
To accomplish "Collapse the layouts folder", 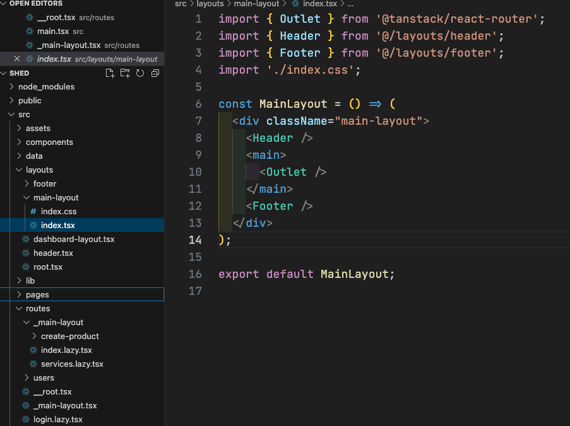I will click(x=20, y=170).
